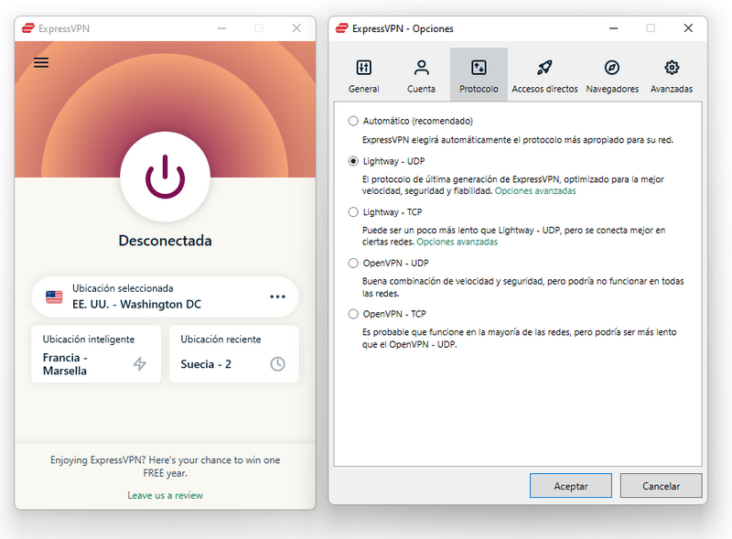Click ExpressVPN logo in Opciones title bar

click(341, 28)
